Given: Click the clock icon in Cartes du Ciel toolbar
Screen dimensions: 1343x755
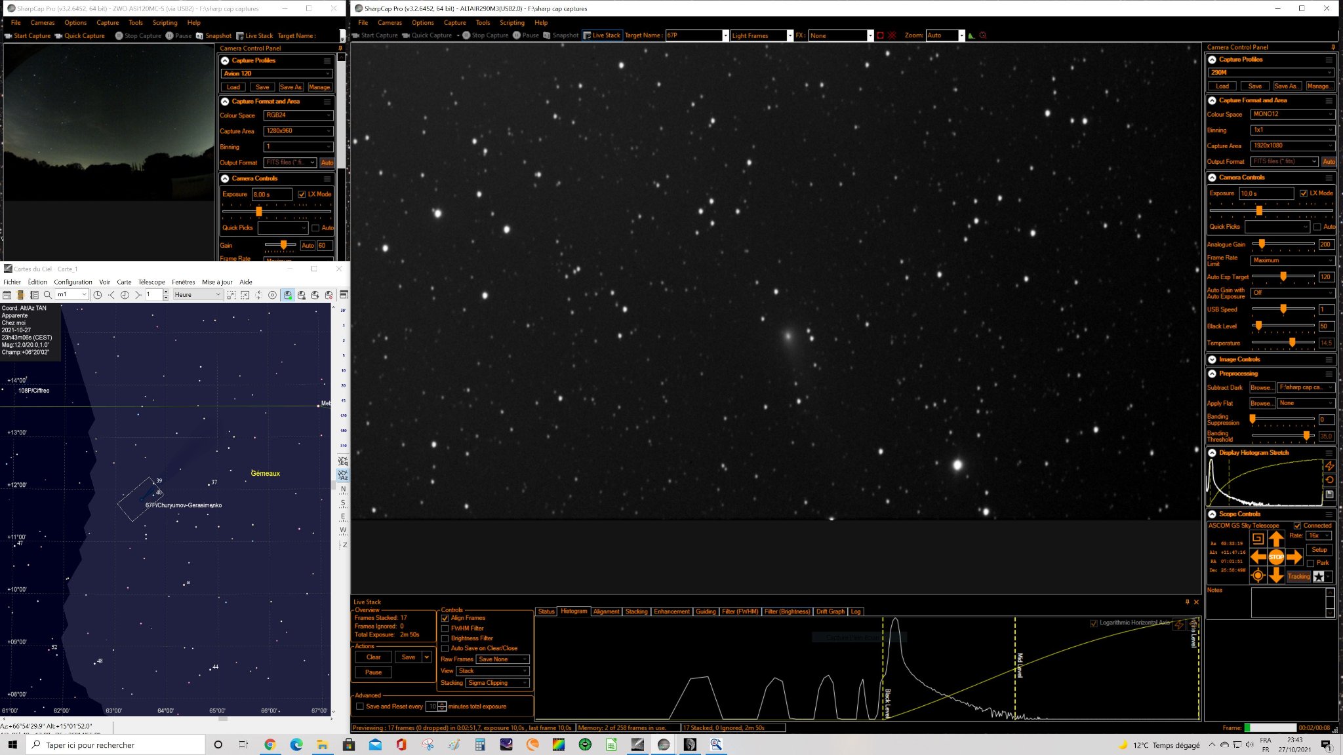Looking at the screenshot, I should [x=98, y=295].
